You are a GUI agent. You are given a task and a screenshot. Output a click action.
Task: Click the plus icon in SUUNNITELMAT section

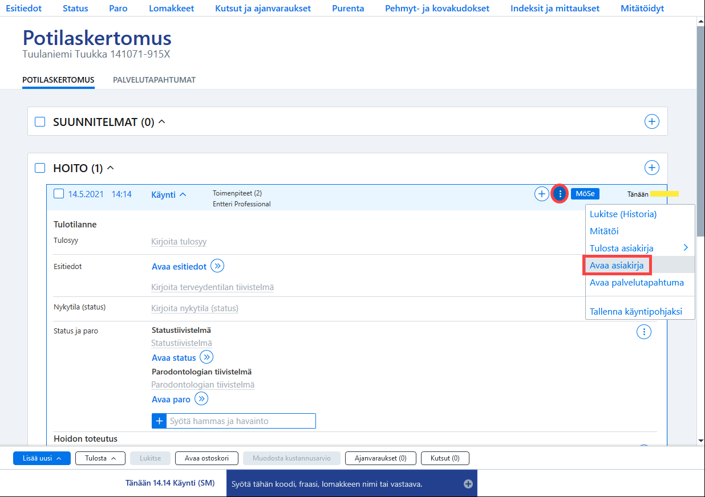point(651,121)
